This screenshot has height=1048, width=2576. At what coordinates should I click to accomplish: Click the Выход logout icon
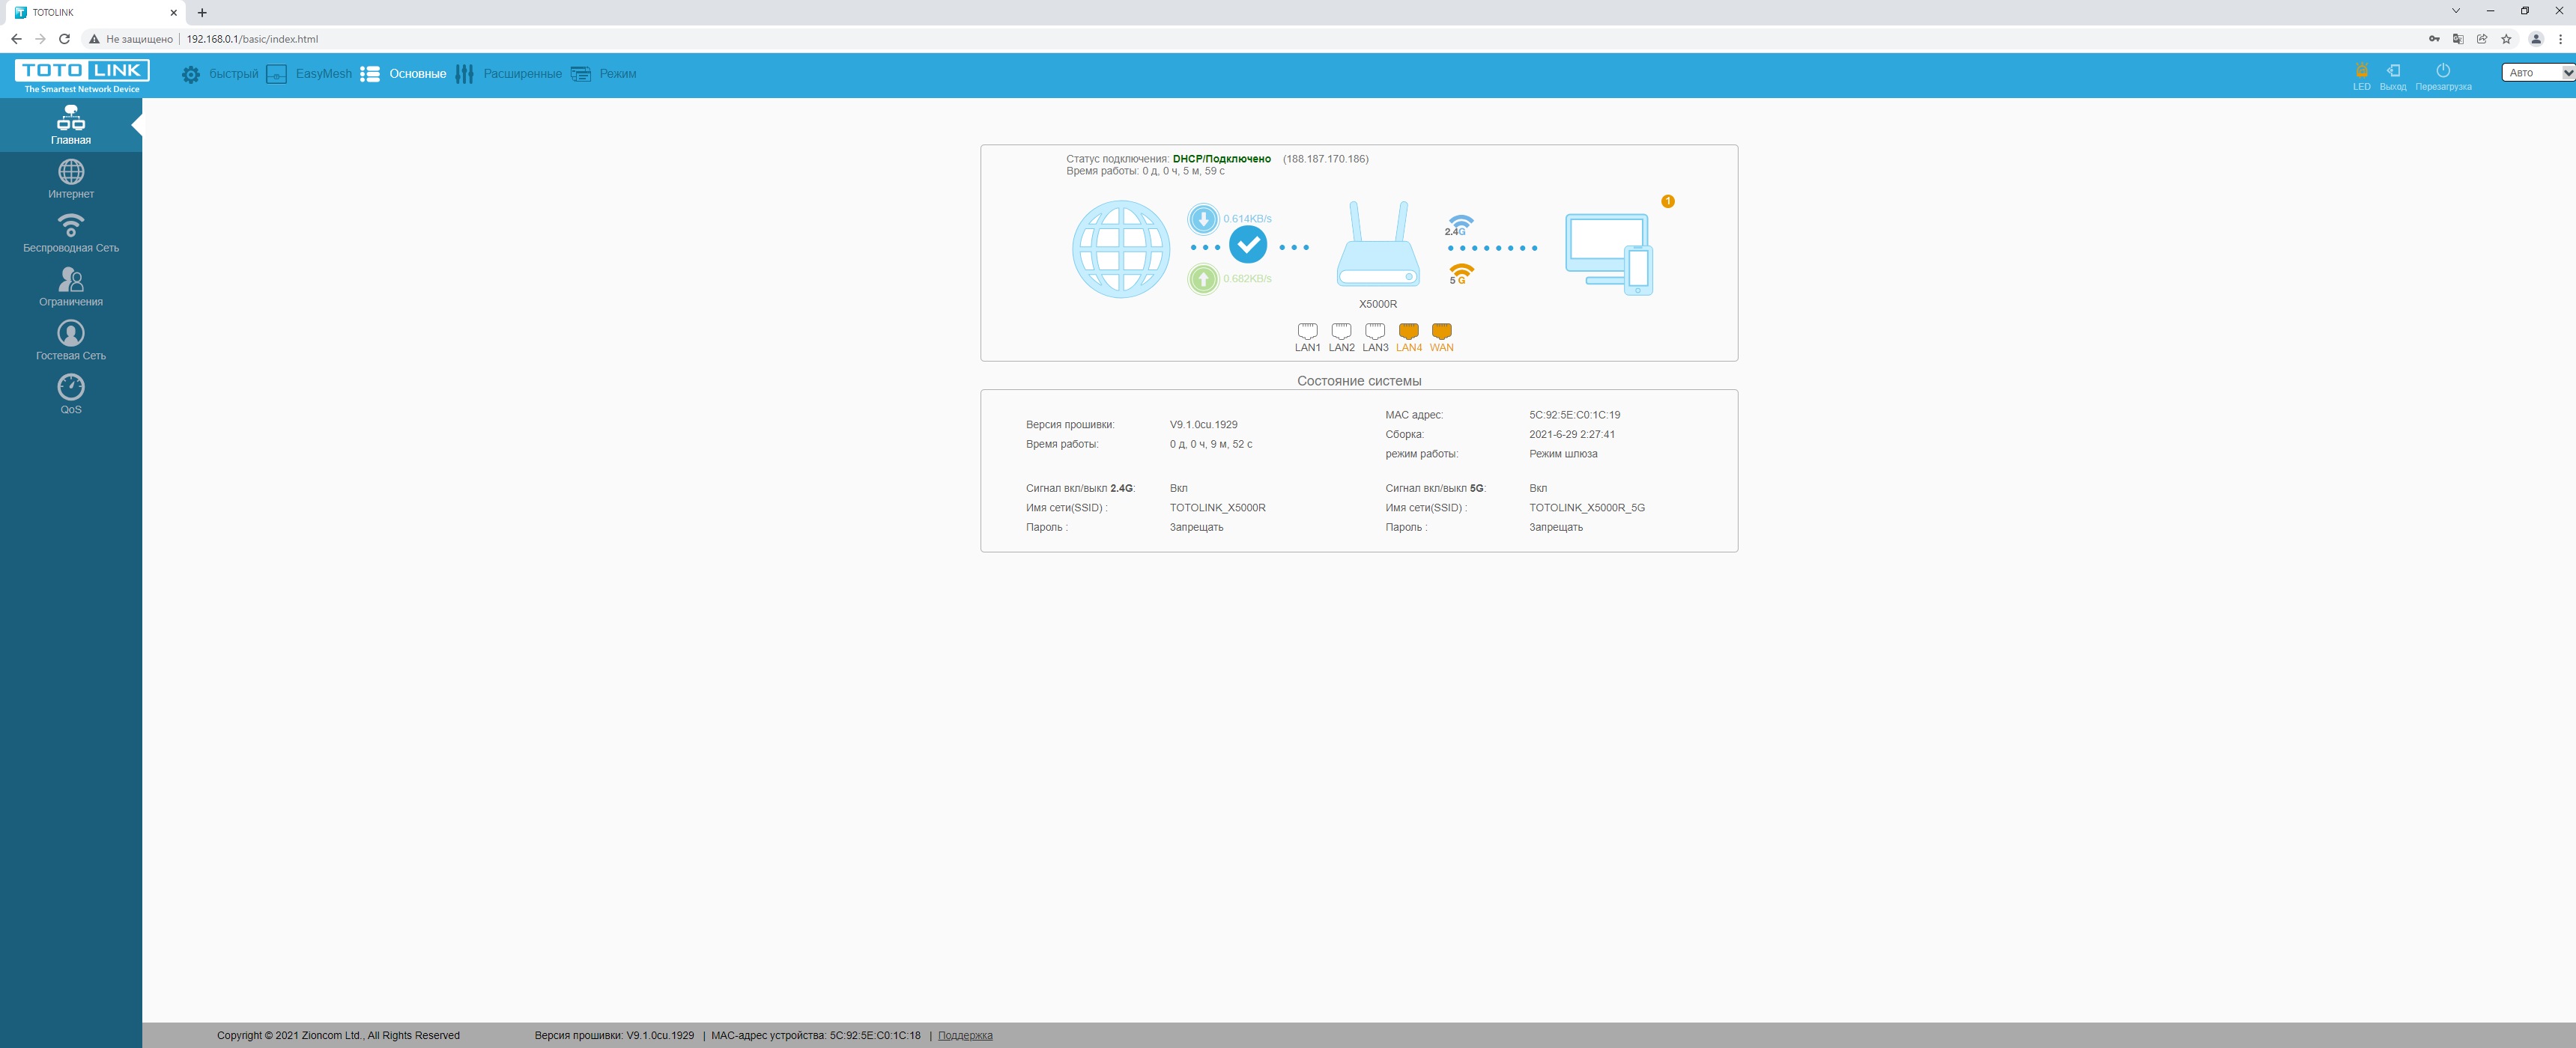pos(2393,73)
